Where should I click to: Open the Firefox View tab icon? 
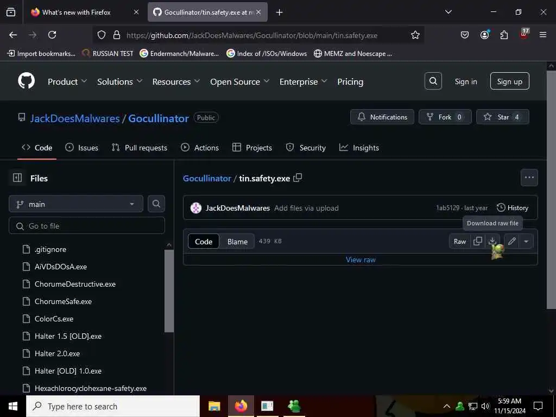coord(11,12)
